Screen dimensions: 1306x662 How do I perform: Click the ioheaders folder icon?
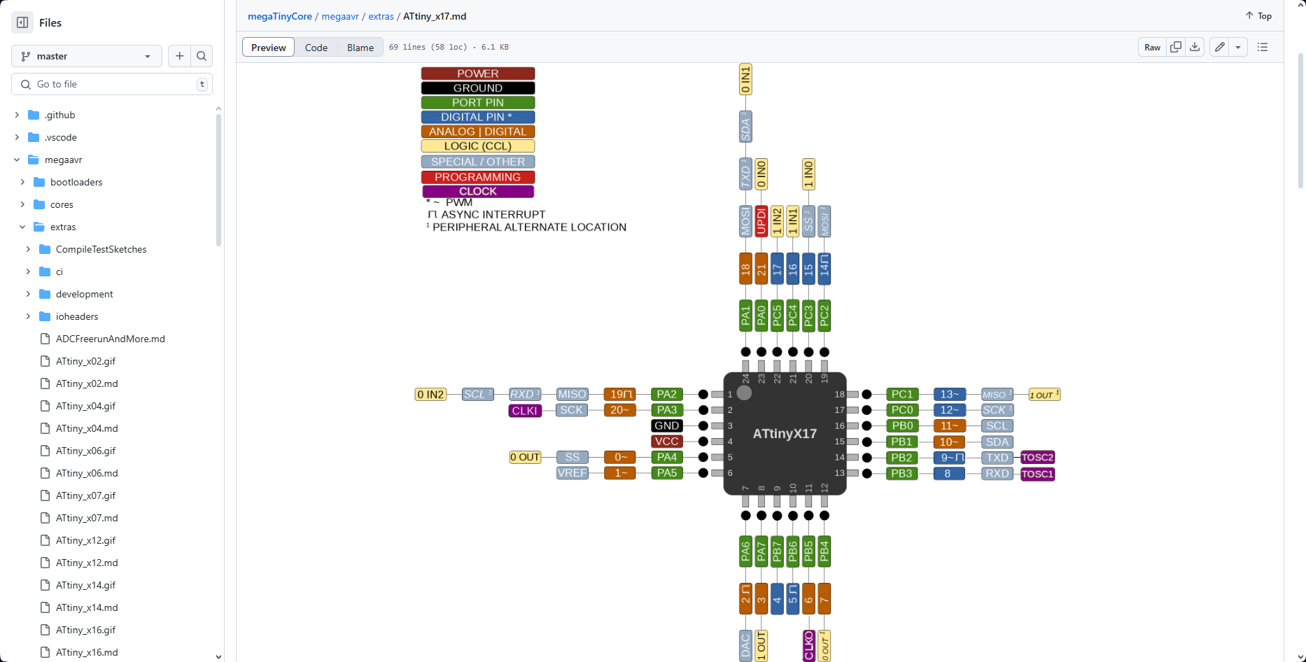45,316
